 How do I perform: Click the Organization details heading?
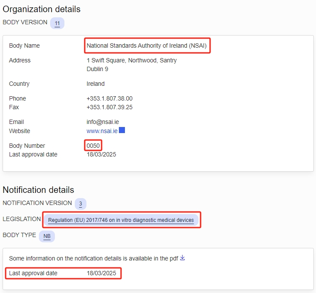pos(41,9)
